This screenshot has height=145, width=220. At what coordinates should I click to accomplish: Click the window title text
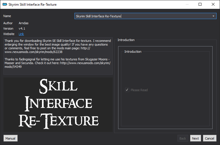tap(33, 5)
